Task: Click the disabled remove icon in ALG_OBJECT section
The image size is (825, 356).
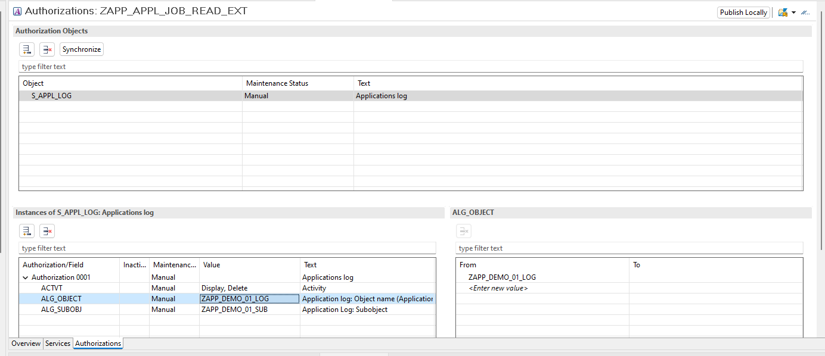Action: point(464,231)
